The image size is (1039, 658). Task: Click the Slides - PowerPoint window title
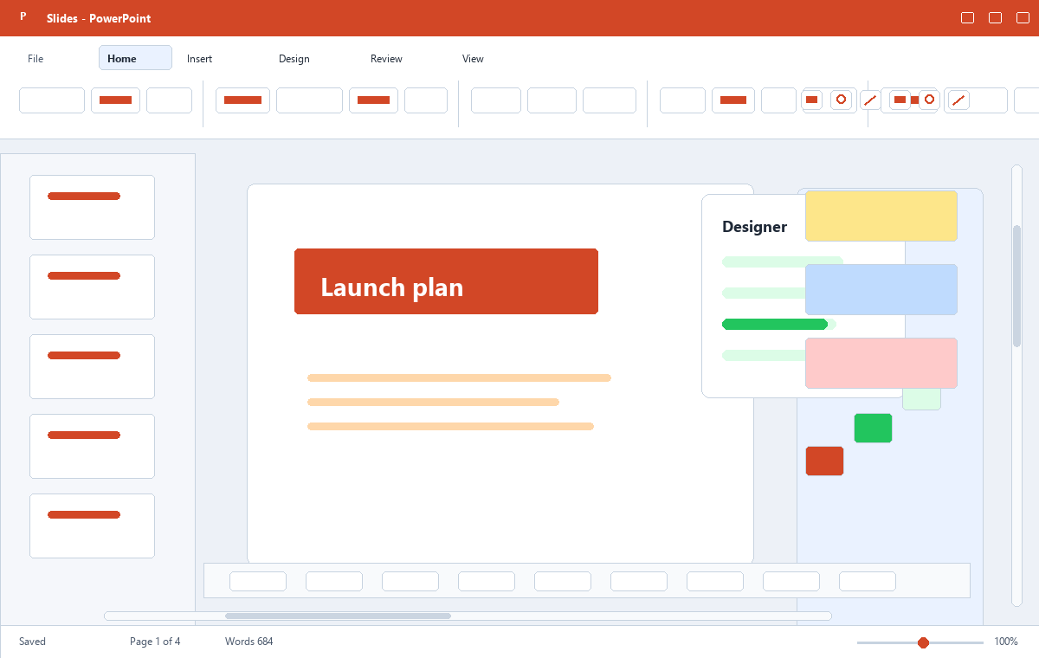(99, 18)
